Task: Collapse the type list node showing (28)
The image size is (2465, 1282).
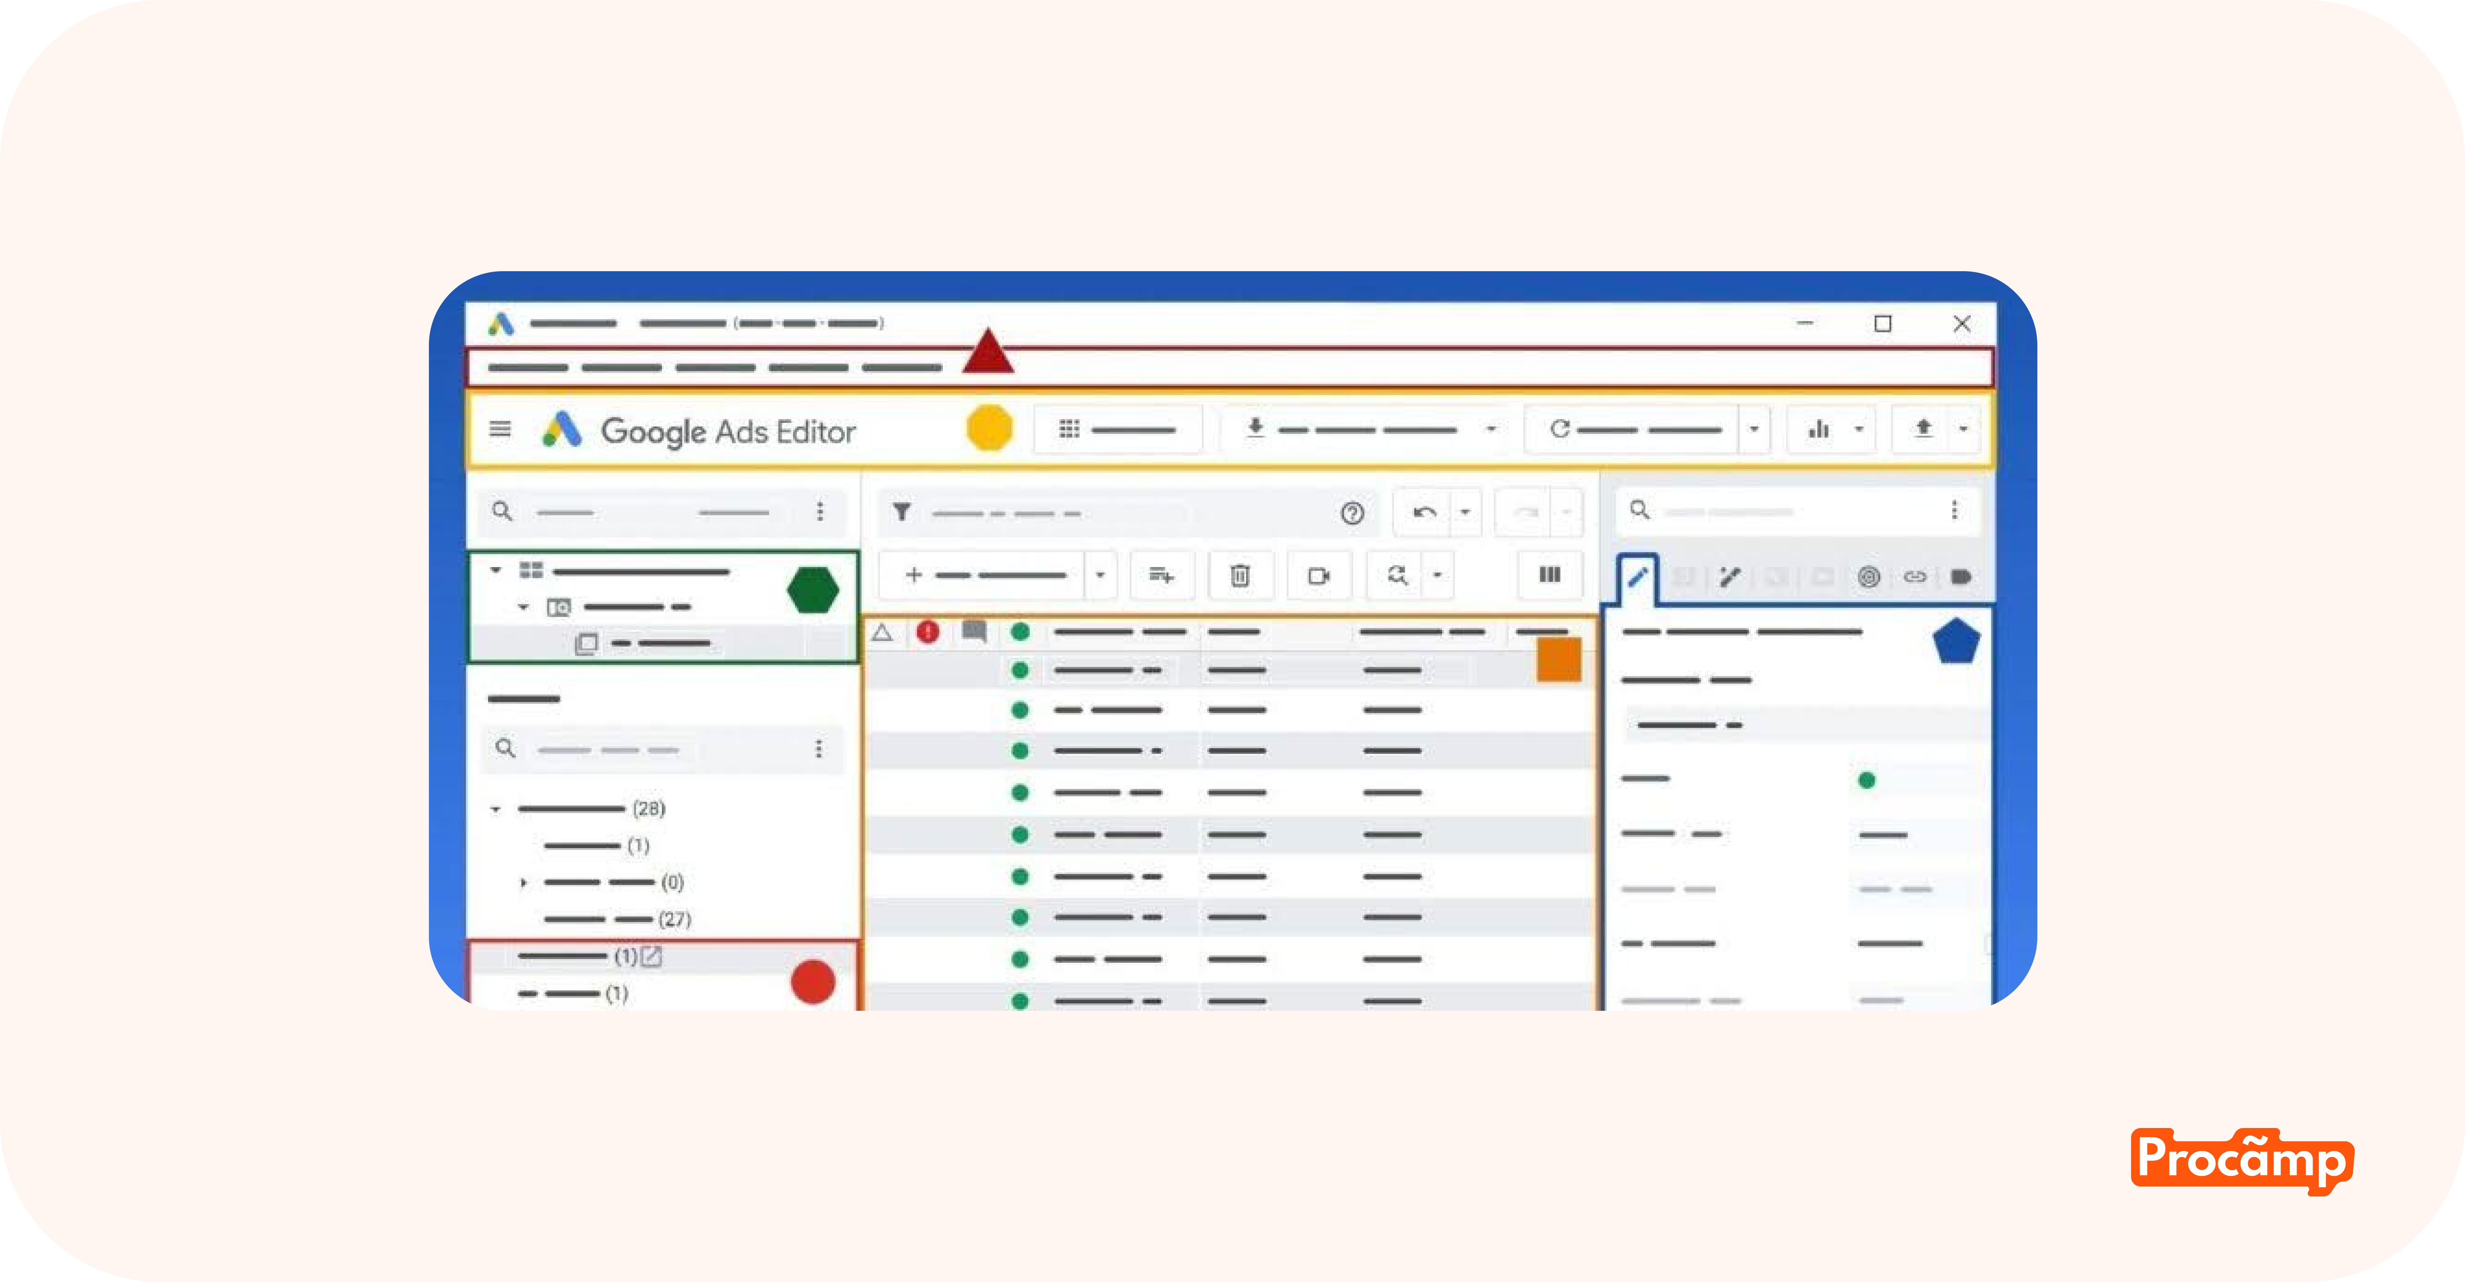Action: (496, 809)
